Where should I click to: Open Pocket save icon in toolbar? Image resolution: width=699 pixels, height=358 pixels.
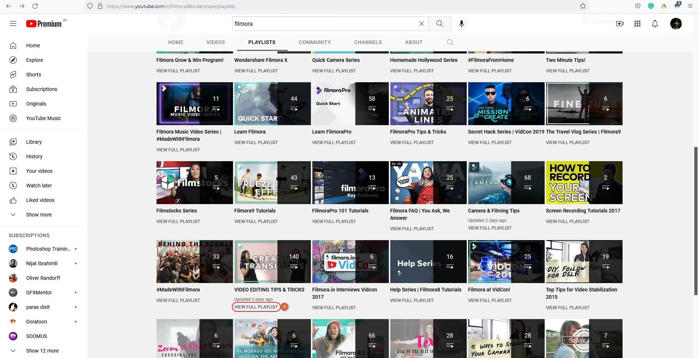[x=638, y=6]
